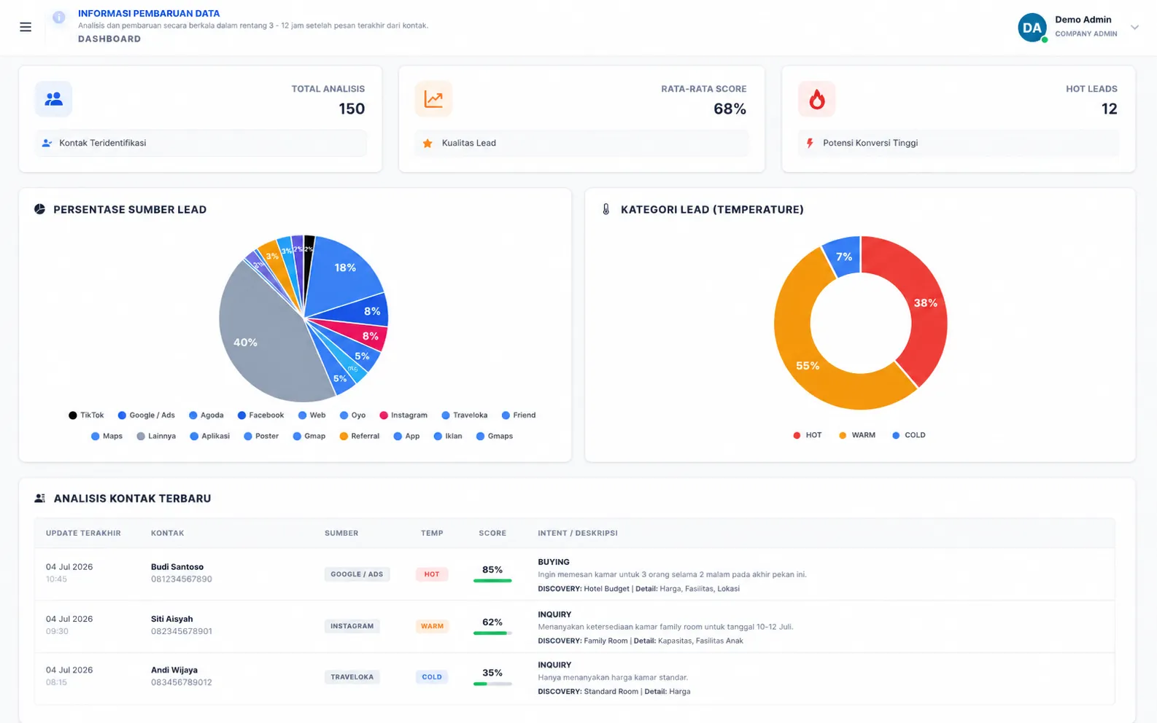Click Budi Santoso's 85% score progress bar
1157x723 pixels.
click(x=492, y=581)
